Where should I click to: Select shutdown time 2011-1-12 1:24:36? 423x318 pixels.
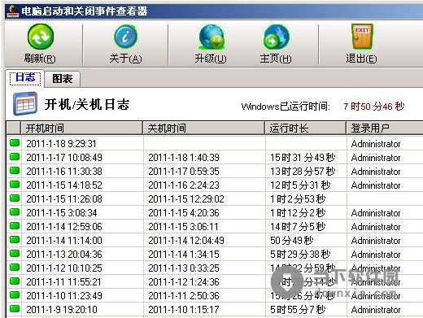[184, 282]
